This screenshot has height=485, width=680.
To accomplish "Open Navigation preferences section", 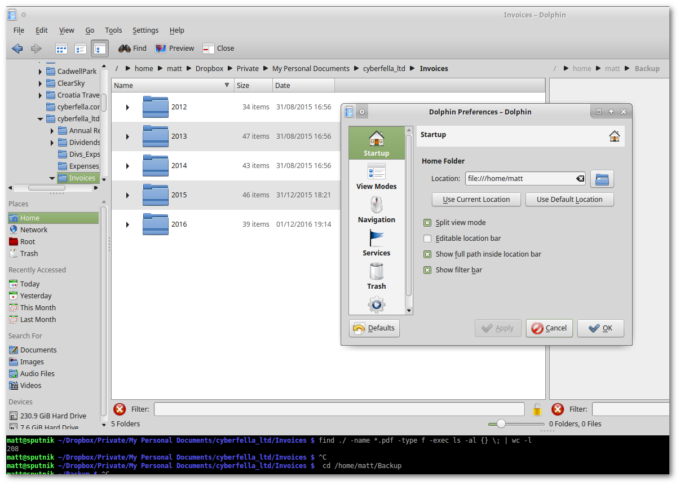I will tap(377, 210).
